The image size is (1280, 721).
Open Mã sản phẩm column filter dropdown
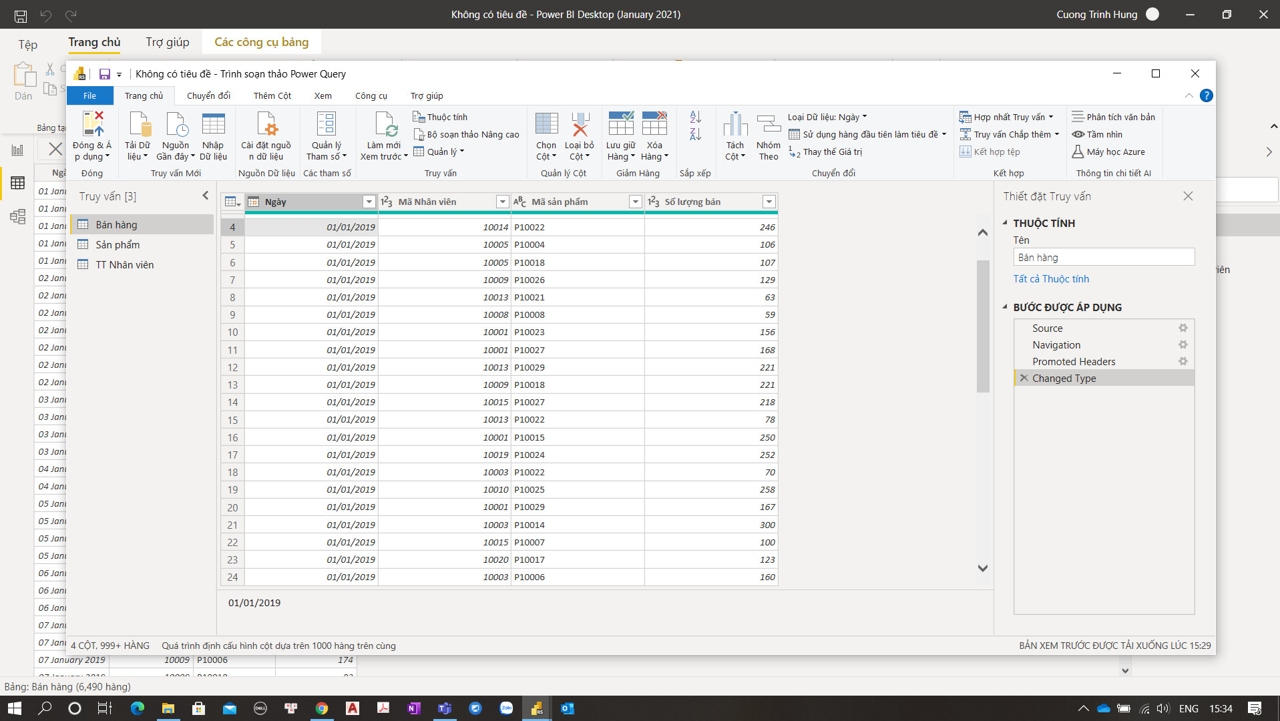[x=636, y=202]
